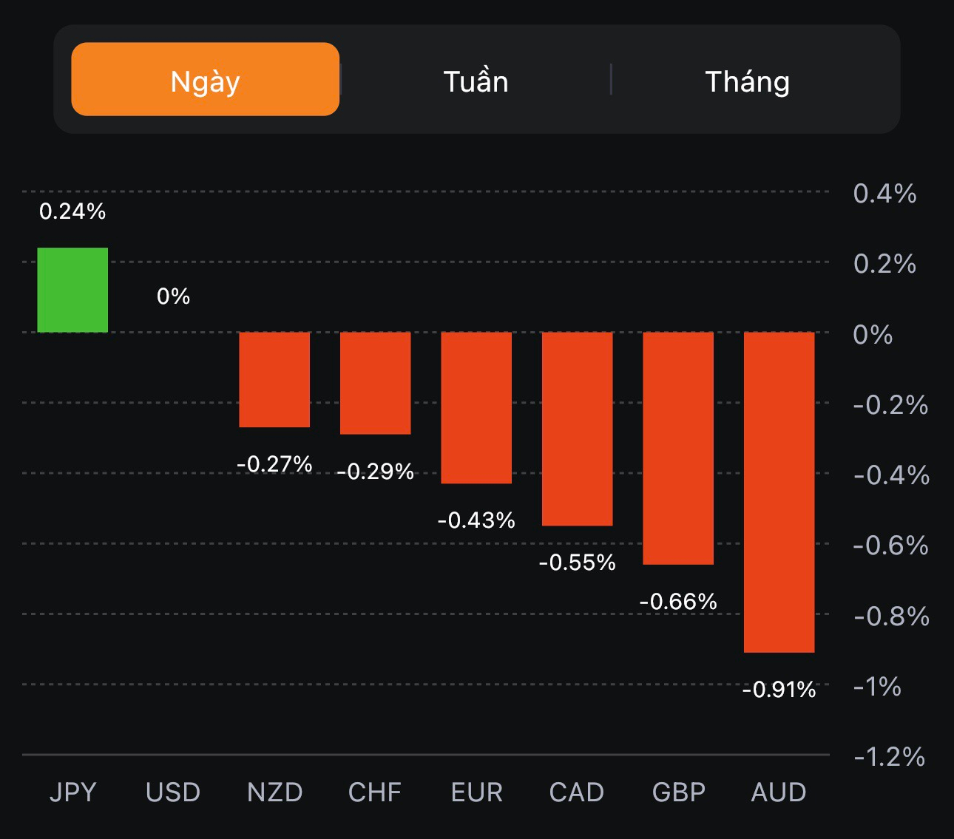
Task: Tap the CAD axis label
Action: pyautogui.click(x=577, y=792)
